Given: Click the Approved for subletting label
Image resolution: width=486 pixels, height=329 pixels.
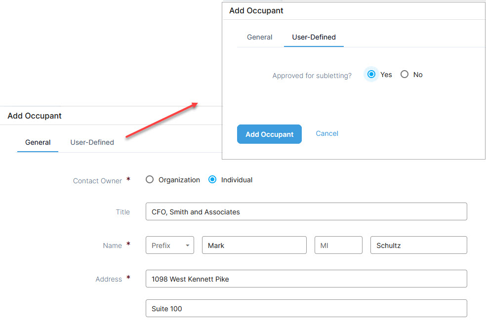Looking at the screenshot, I should click(312, 76).
